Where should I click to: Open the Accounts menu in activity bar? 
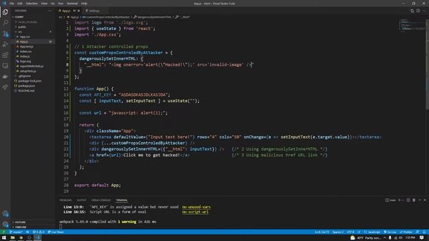[5, 214]
